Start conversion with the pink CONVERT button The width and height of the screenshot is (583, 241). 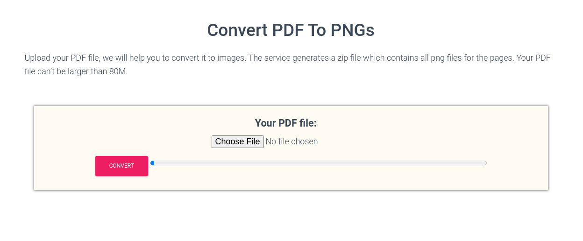[121, 166]
